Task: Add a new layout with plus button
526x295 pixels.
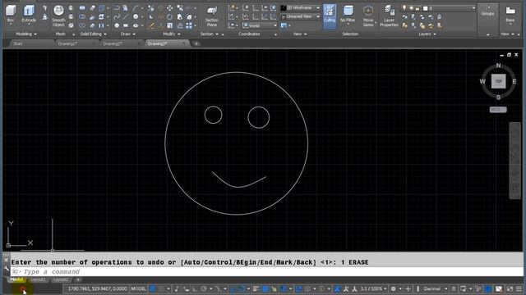Action: coord(78,279)
